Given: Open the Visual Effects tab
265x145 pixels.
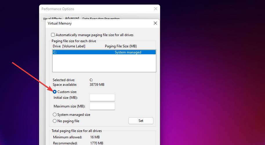Looking at the screenshot, I should click(52, 19).
